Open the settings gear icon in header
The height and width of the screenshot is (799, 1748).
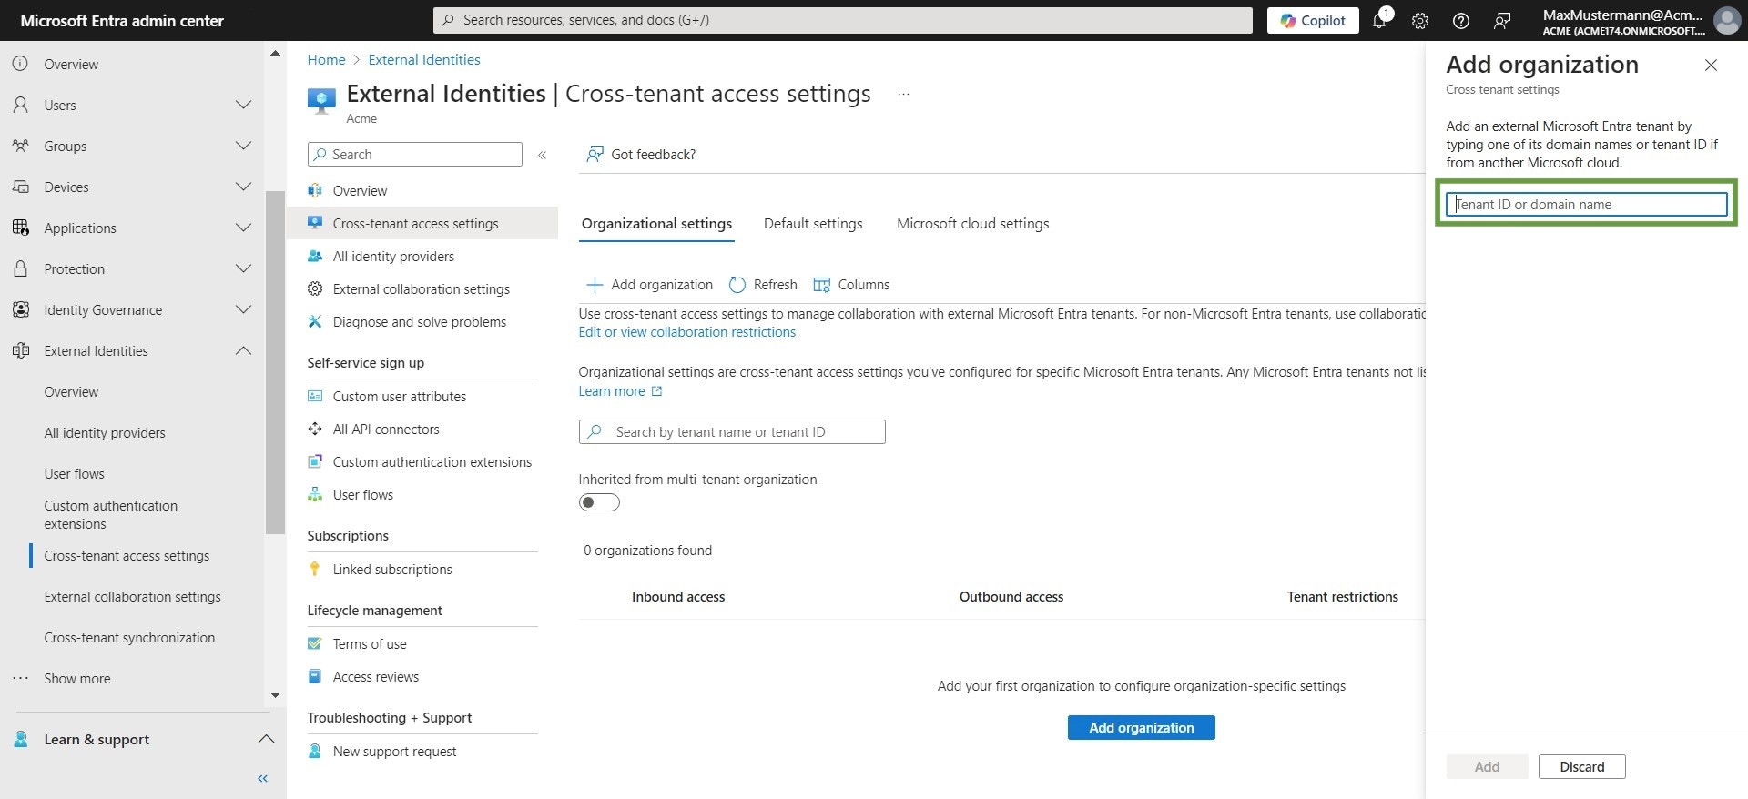click(1420, 21)
